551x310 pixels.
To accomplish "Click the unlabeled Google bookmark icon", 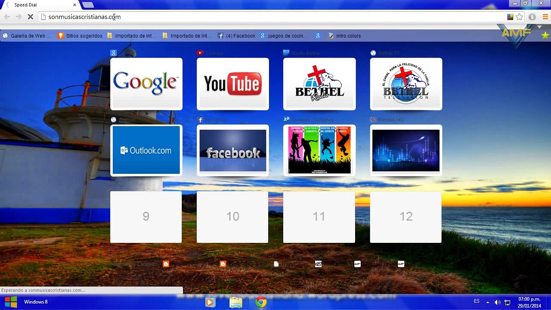I will (x=318, y=36).
